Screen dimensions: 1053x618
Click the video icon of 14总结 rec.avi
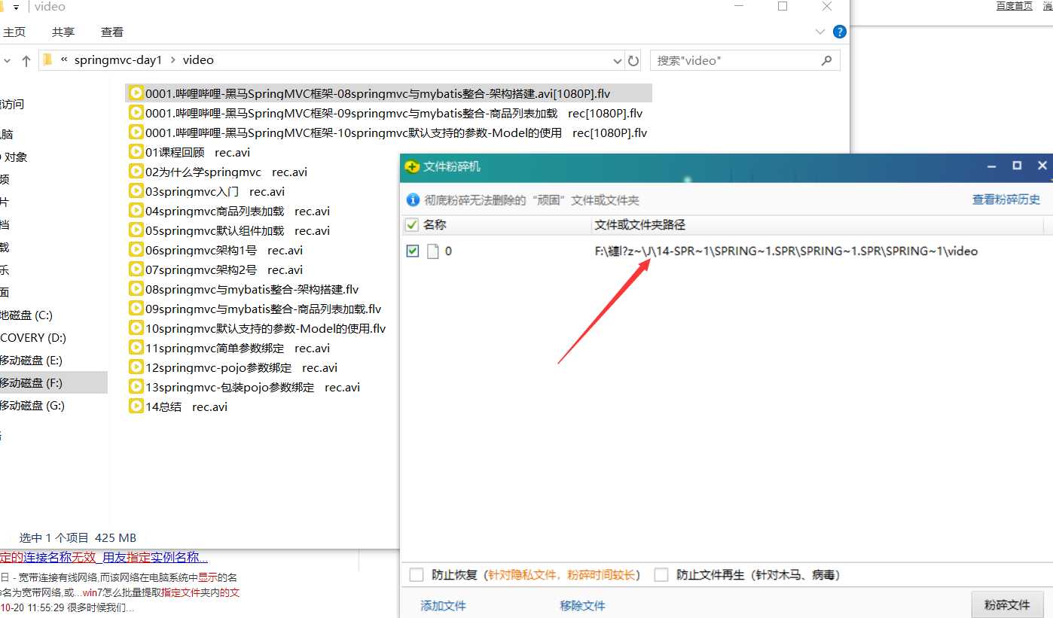click(136, 406)
